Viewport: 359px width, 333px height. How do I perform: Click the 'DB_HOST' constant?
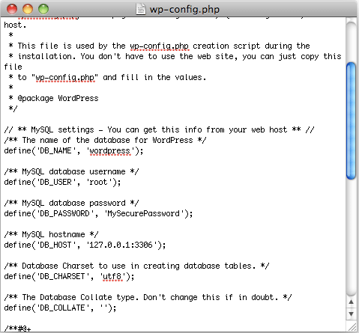(x=55, y=245)
